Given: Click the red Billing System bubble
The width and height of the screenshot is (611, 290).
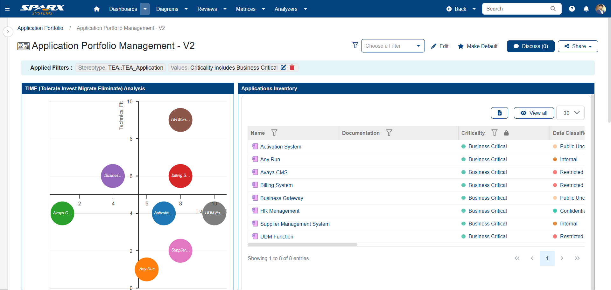Looking at the screenshot, I should [180, 176].
